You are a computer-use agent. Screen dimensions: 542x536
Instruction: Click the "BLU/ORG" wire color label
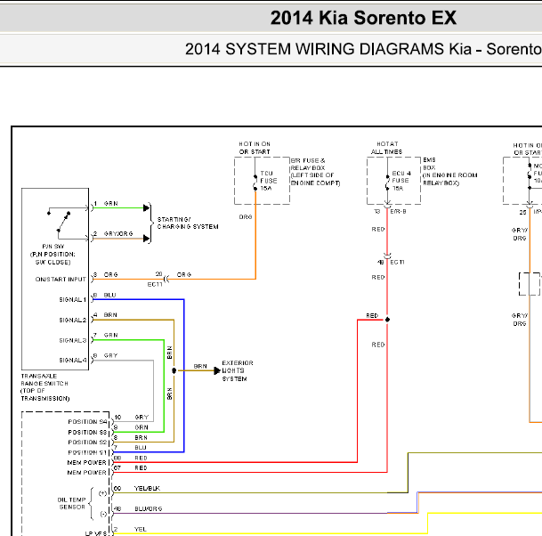[x=149, y=508]
